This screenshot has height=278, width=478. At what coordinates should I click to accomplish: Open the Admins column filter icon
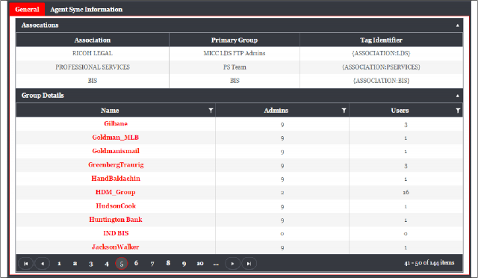344,111
